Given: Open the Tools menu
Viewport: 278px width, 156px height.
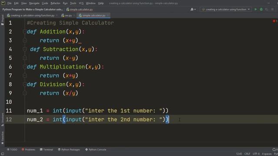Looking at the screenshot, I should pyautogui.click(x=73, y=3).
